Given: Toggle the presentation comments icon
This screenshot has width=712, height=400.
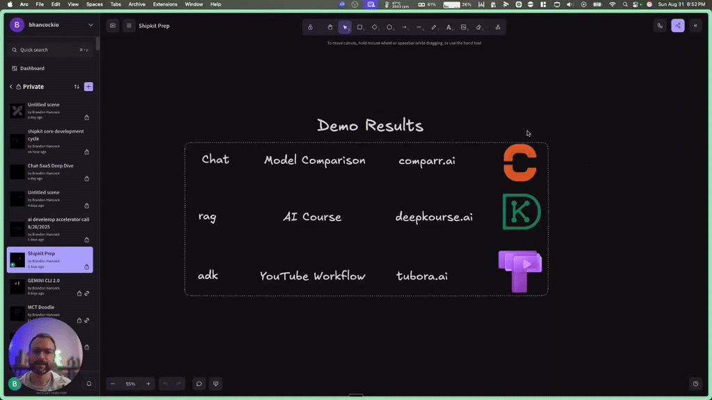Looking at the screenshot, I should [x=216, y=383].
